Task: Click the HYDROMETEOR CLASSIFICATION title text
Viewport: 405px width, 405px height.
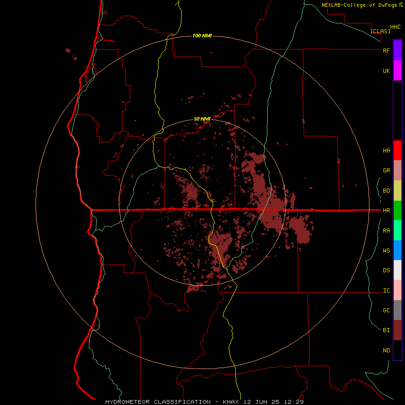Action: coord(158,402)
